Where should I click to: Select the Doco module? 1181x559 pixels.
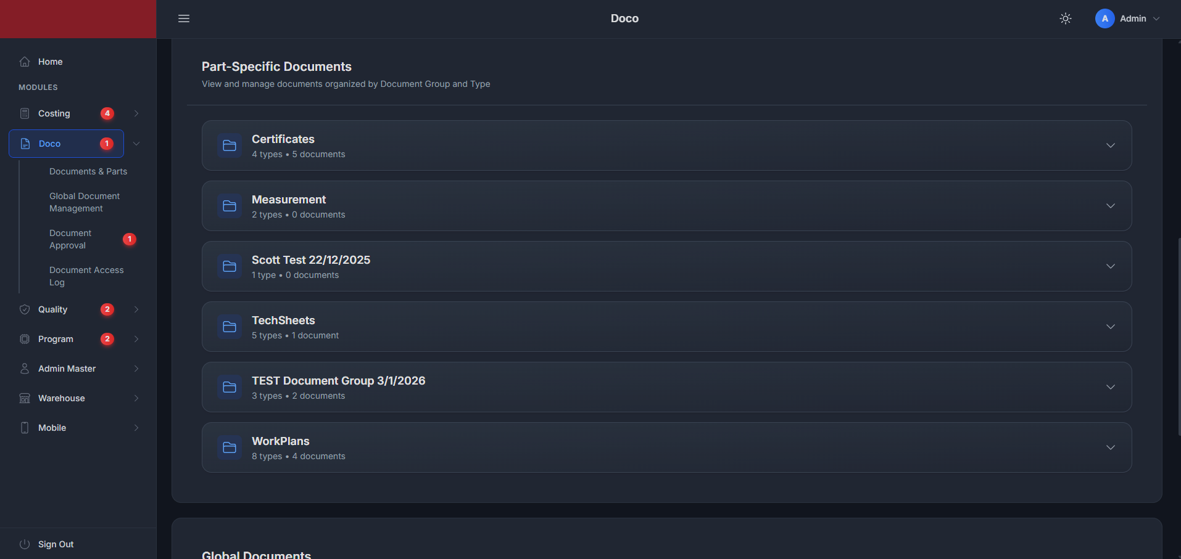point(66,144)
